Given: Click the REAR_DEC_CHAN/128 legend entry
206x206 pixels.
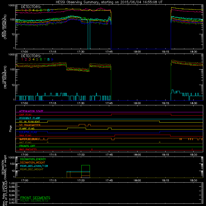Looking at the screenshot, I should 34,166.
